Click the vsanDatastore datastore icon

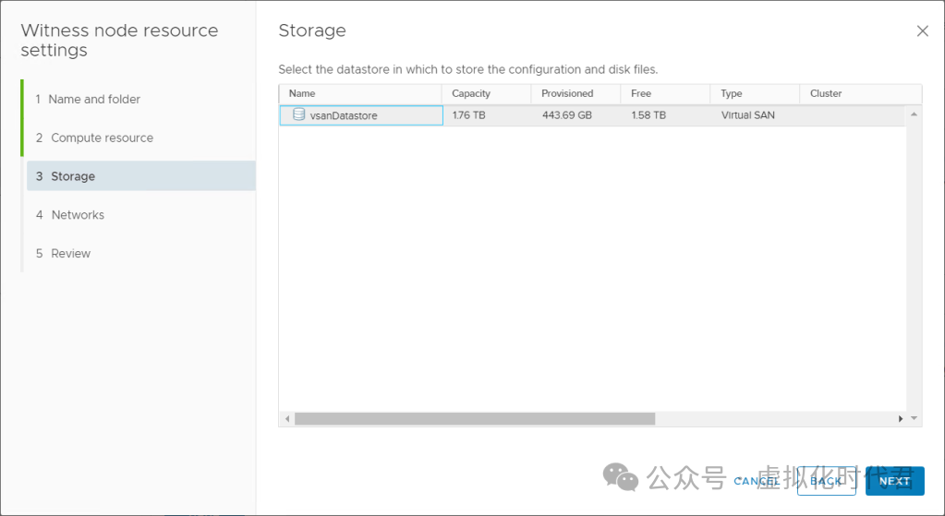click(298, 115)
